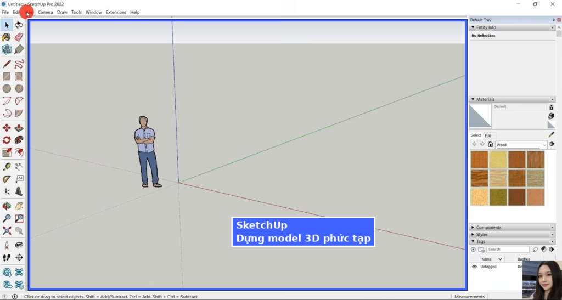
Task: Select the Follow Me tool
Action: 19,140
